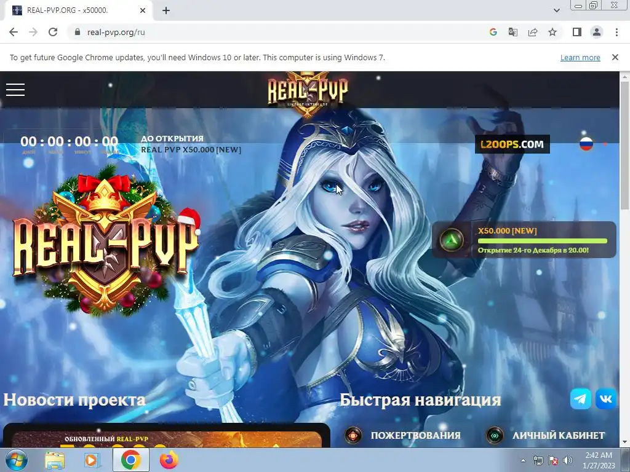Translate this page with the translate icon

512,32
